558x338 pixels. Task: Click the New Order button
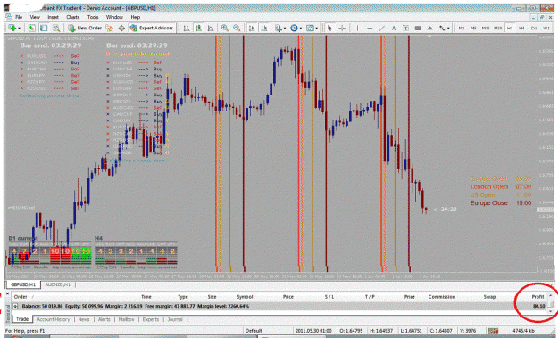(85, 28)
